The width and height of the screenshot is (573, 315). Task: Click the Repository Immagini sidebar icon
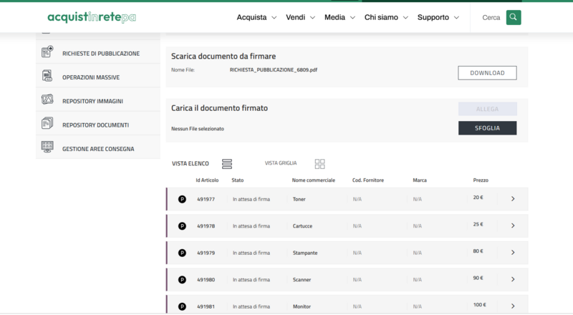[x=47, y=100]
